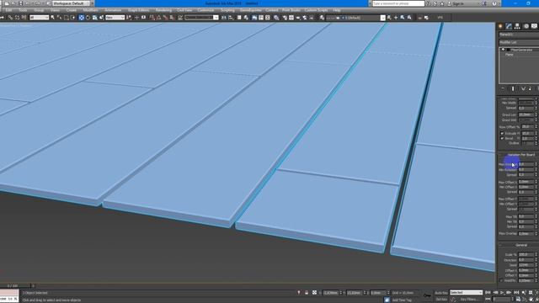Open the named selection sets dropdown
The width and height of the screenshot is (539, 303).
201,18
